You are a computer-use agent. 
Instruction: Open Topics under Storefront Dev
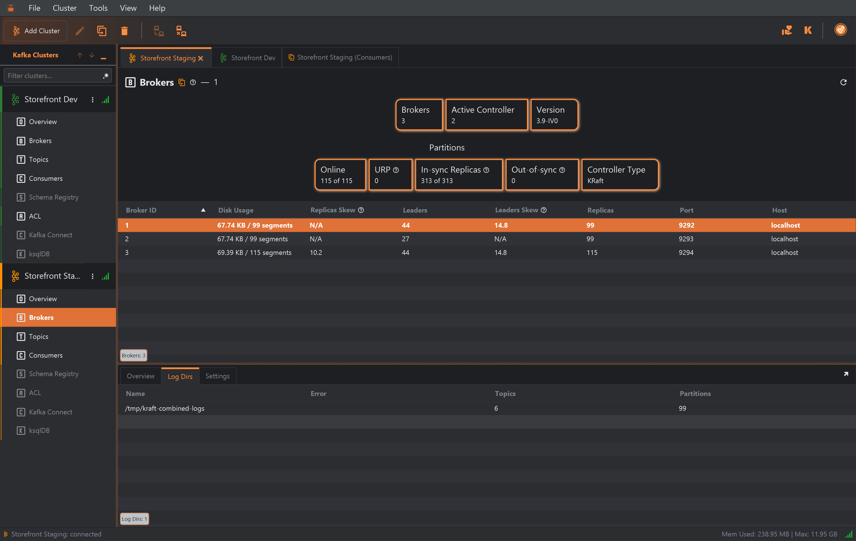(59, 160)
